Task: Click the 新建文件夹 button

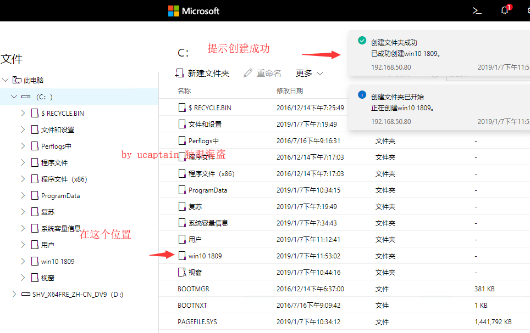Action: click(x=202, y=73)
